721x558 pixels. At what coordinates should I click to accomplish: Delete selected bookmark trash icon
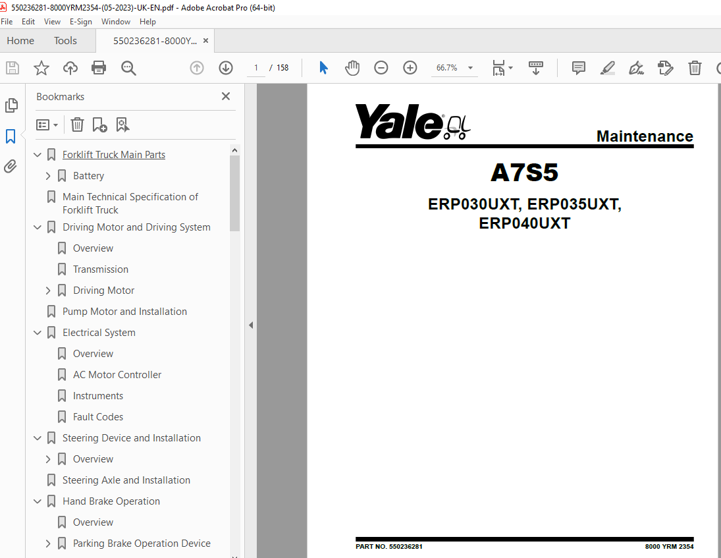(x=77, y=125)
